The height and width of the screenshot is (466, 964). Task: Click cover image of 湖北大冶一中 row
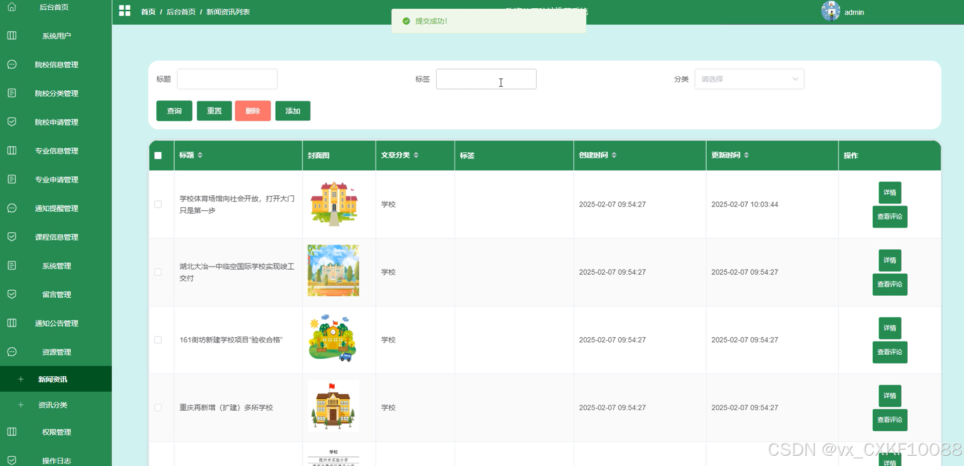(334, 271)
